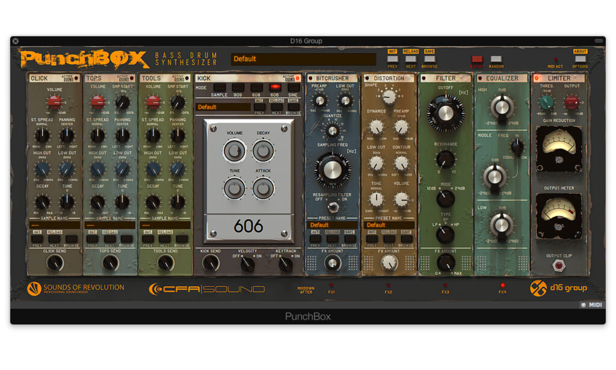This screenshot has height=370, width=616.
Task: Click the CLICK module Browse button
Action: [71, 238]
